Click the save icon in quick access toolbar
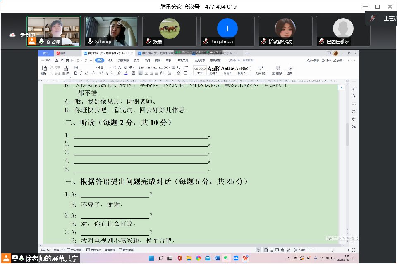 point(57,60)
